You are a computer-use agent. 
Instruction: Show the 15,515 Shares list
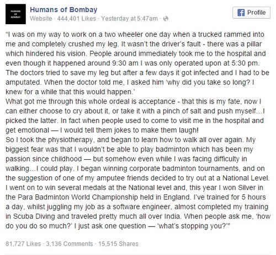pyautogui.click(x=118, y=243)
